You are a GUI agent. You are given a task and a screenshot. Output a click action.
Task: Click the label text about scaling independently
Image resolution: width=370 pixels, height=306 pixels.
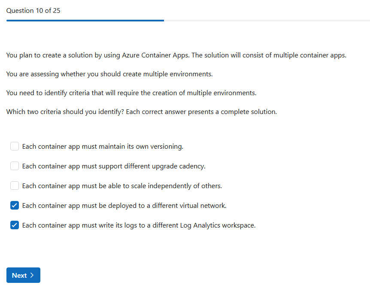(122, 186)
